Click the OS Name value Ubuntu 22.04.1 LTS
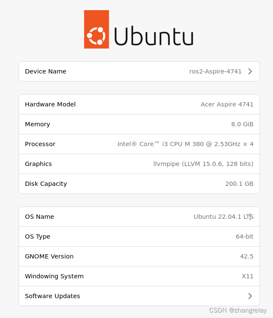 224,217
